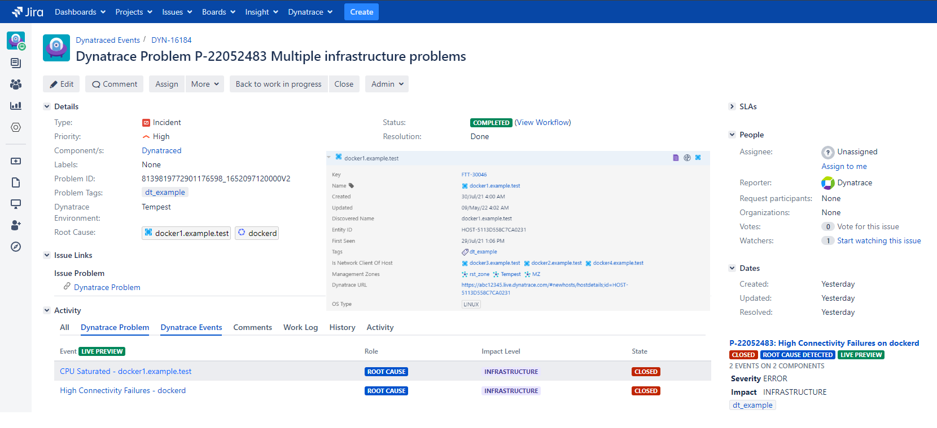Collapse the docker1.example.test panel

tap(329, 157)
